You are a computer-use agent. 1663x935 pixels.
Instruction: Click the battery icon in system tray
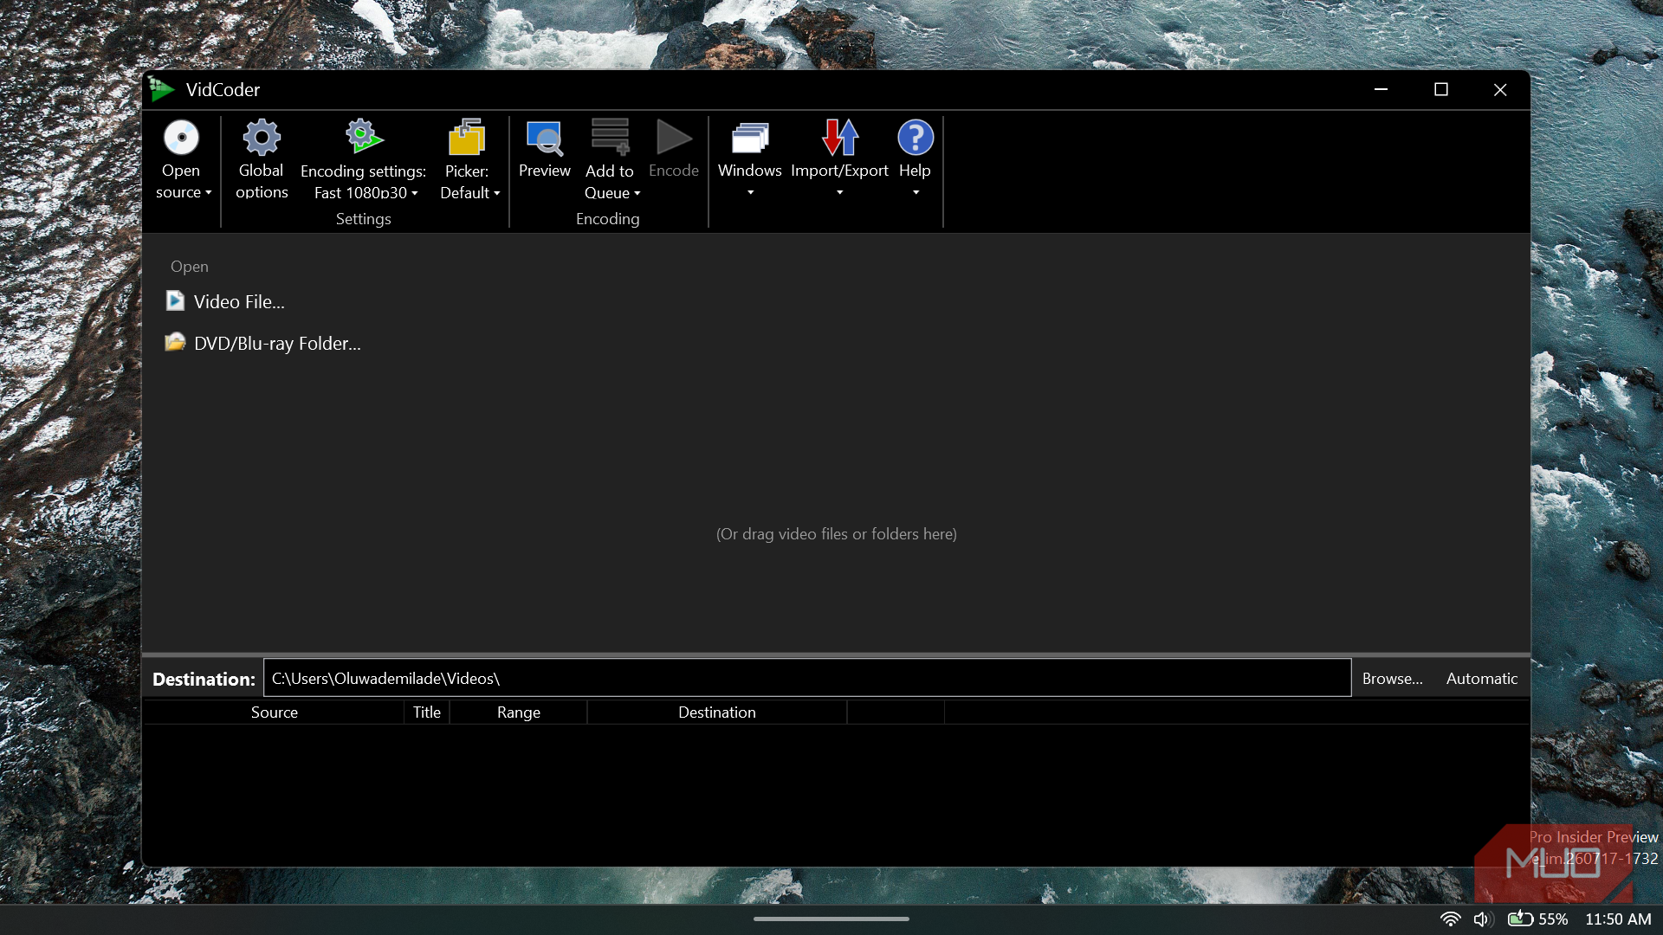coord(1520,919)
